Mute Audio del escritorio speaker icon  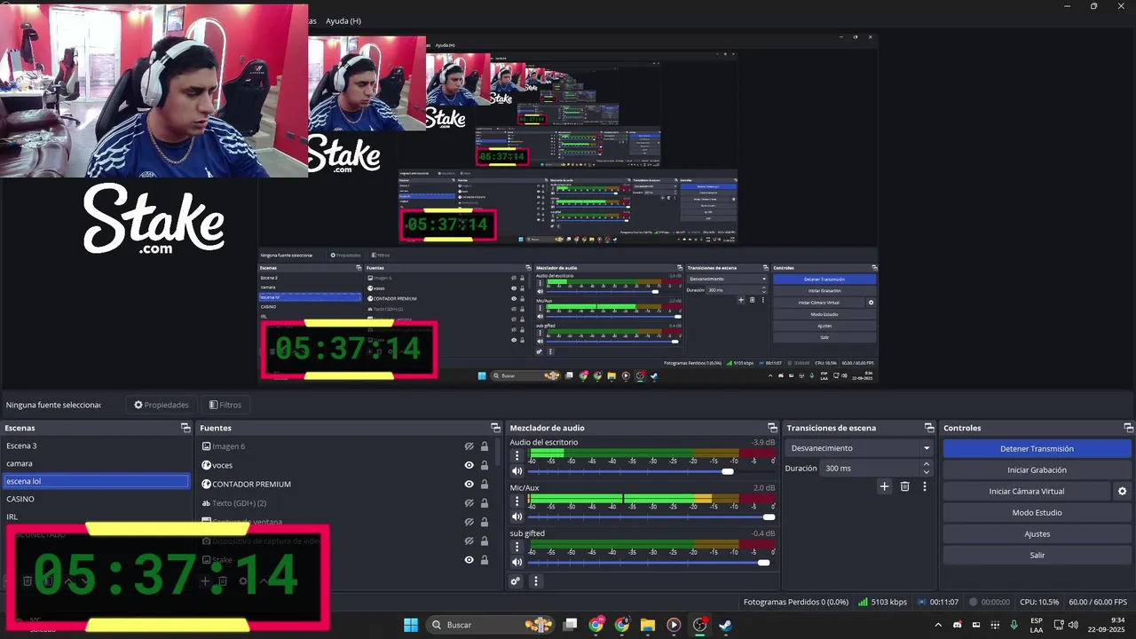(517, 471)
